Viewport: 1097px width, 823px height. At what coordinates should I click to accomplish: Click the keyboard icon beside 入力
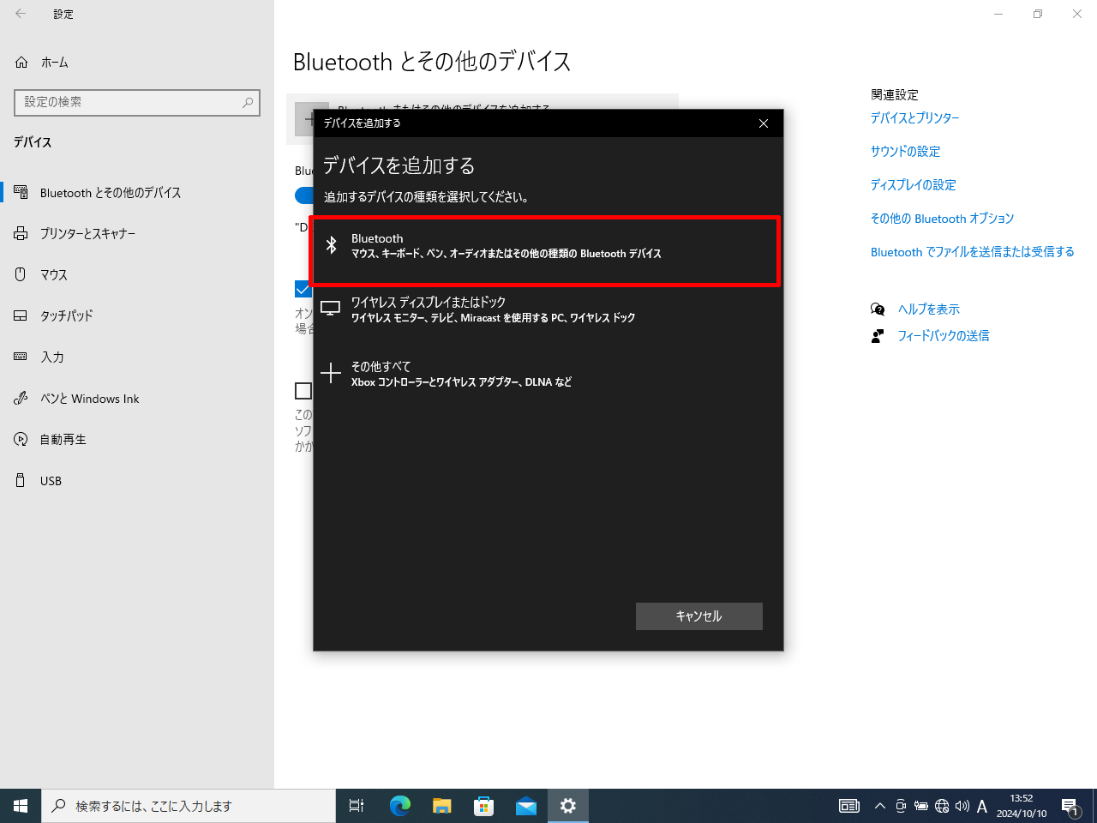21,357
